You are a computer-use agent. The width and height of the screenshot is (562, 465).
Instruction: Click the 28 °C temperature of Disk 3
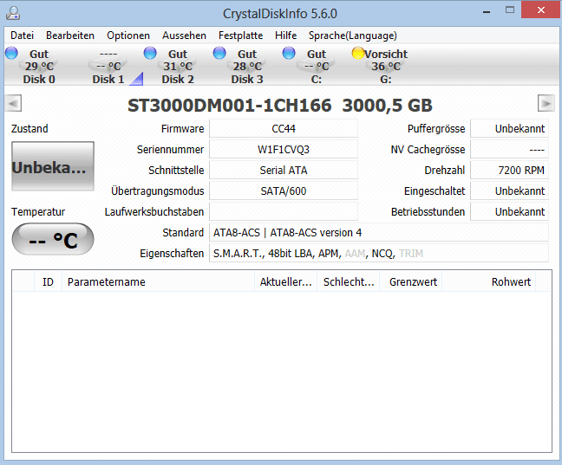247,66
